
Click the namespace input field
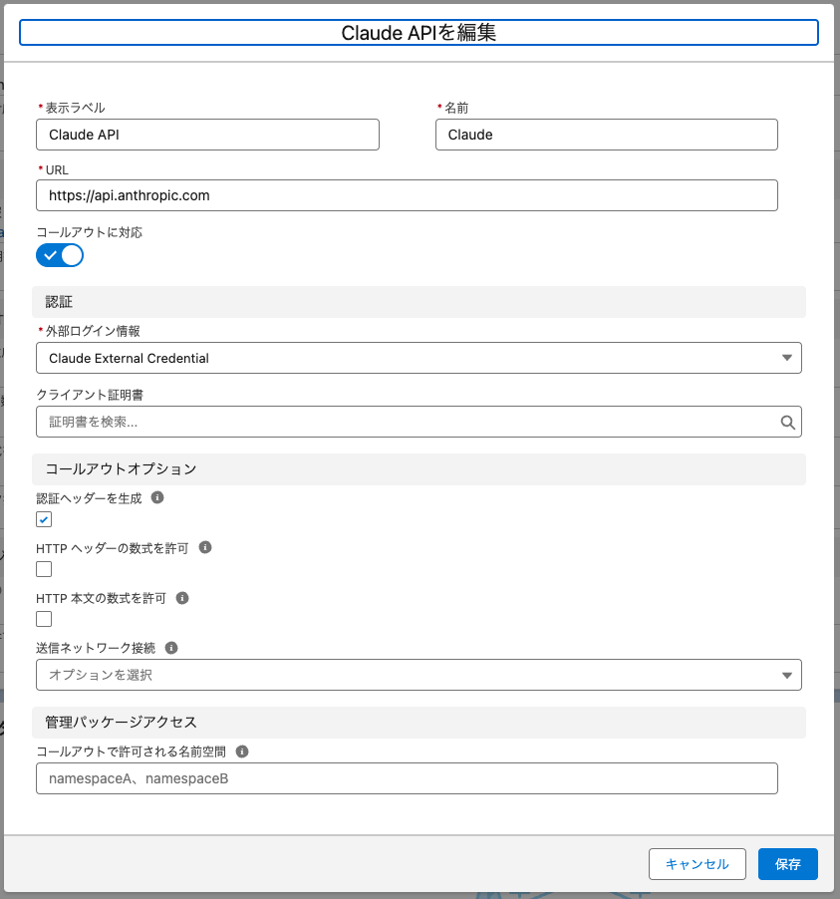pos(408,778)
